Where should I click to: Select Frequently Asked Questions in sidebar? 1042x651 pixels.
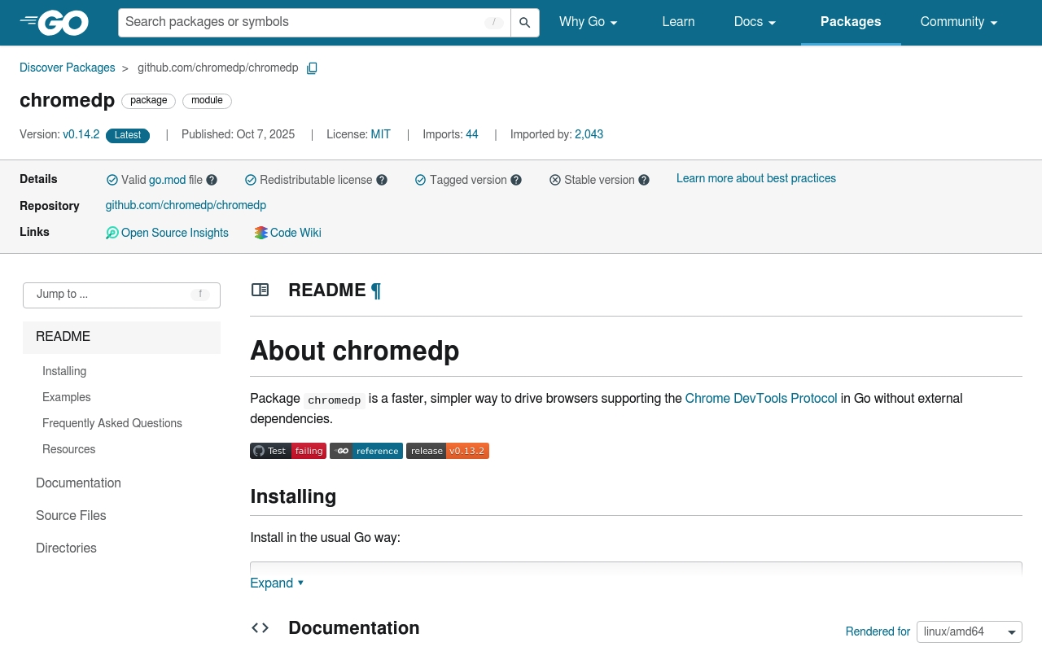click(x=112, y=423)
